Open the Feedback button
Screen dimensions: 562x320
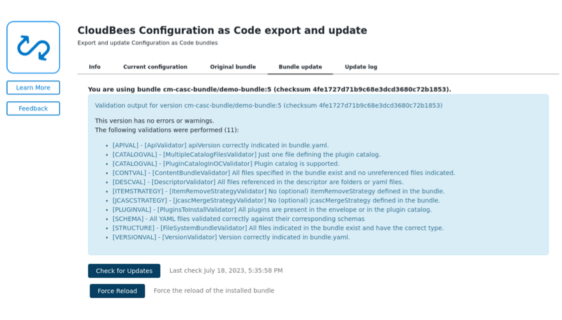[33, 108]
